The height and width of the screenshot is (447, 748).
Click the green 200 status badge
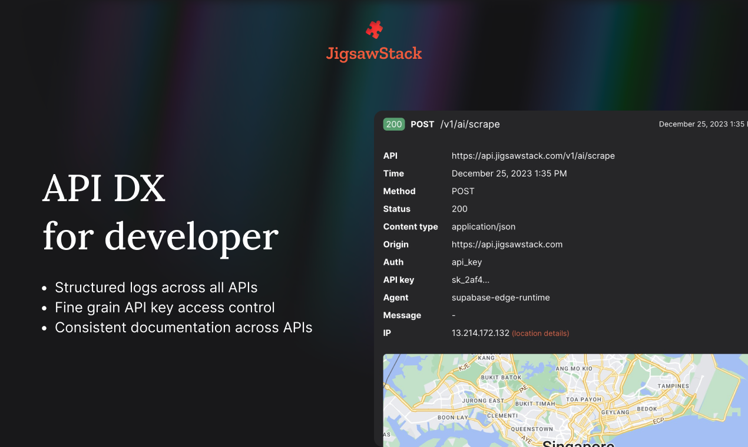(394, 124)
